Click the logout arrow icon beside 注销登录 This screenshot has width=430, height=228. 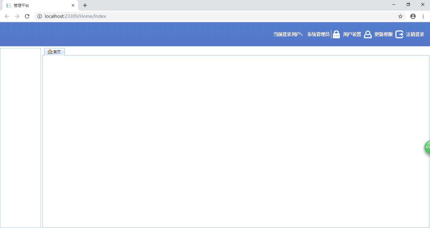click(399, 34)
